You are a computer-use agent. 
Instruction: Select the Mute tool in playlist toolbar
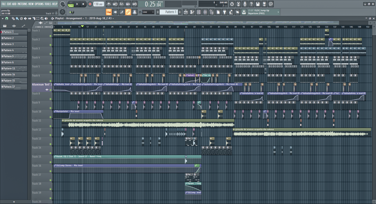point(25,18)
